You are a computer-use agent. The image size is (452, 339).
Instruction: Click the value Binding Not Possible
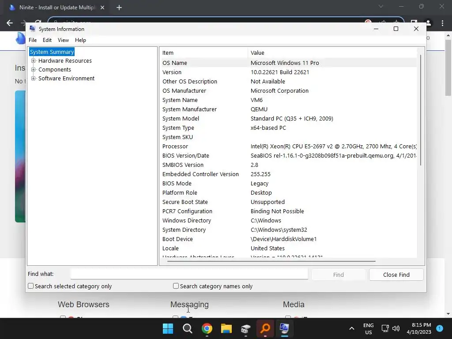pyautogui.click(x=277, y=211)
